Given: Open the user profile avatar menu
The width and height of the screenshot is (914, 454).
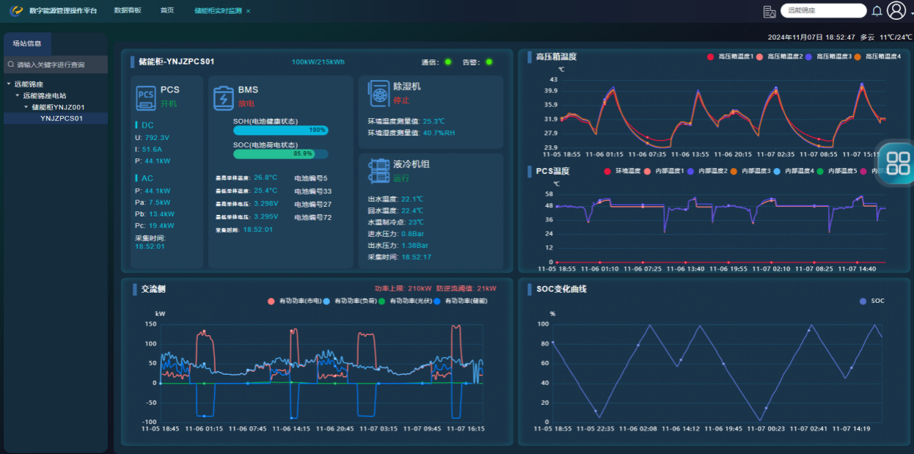Looking at the screenshot, I should 896,10.
